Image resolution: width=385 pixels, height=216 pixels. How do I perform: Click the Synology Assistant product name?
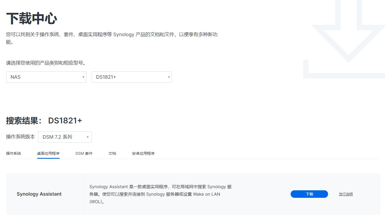click(x=39, y=194)
